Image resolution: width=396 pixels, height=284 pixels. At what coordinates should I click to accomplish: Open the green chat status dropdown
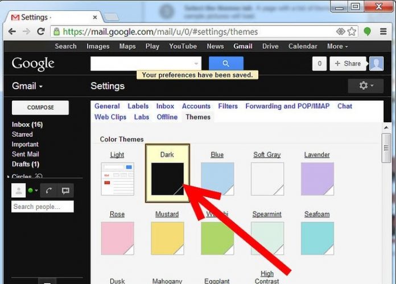point(32,191)
